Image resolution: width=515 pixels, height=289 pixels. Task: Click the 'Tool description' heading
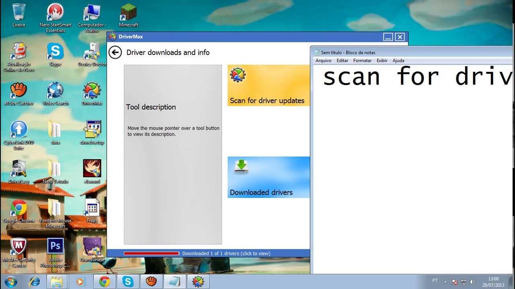point(151,107)
